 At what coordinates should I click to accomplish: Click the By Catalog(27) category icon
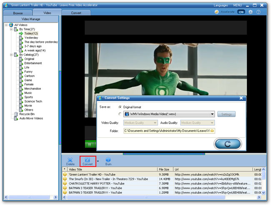coord(16,55)
